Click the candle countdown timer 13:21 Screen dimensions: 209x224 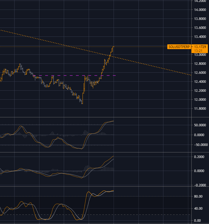point(198,51)
